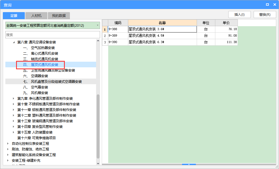Switch to the 定额 tab
The height and width of the screenshot is (169, 279).
point(14,16)
